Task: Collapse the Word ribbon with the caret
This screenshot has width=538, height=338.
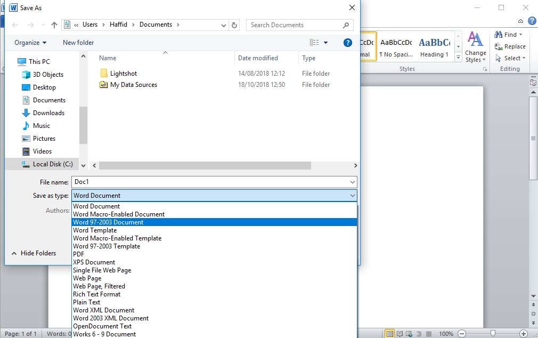Action: (520, 21)
